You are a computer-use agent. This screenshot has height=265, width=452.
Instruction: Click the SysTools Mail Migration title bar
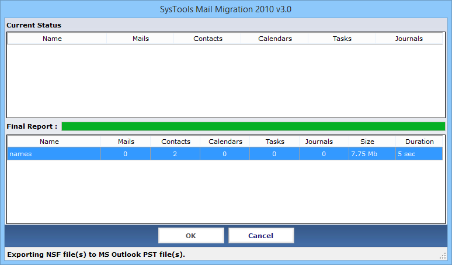tap(226, 9)
